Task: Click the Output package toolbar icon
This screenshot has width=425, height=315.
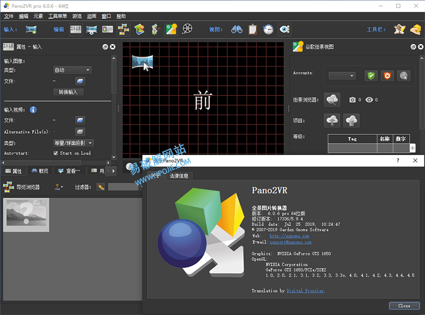Action: coord(415,29)
